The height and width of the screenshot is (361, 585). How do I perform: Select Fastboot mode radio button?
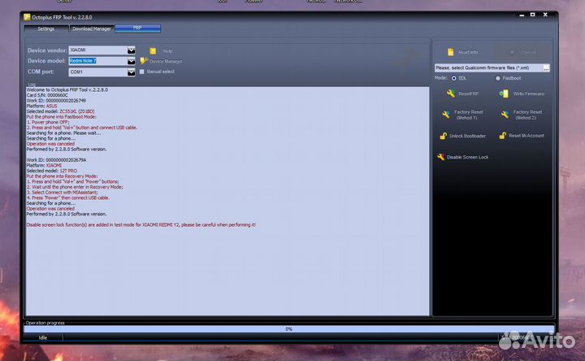coord(498,78)
